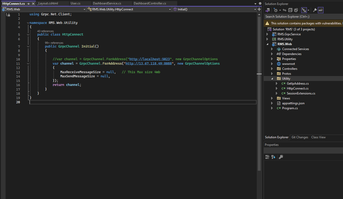
Task: Expand the Controllers folder node
Action: (272, 69)
